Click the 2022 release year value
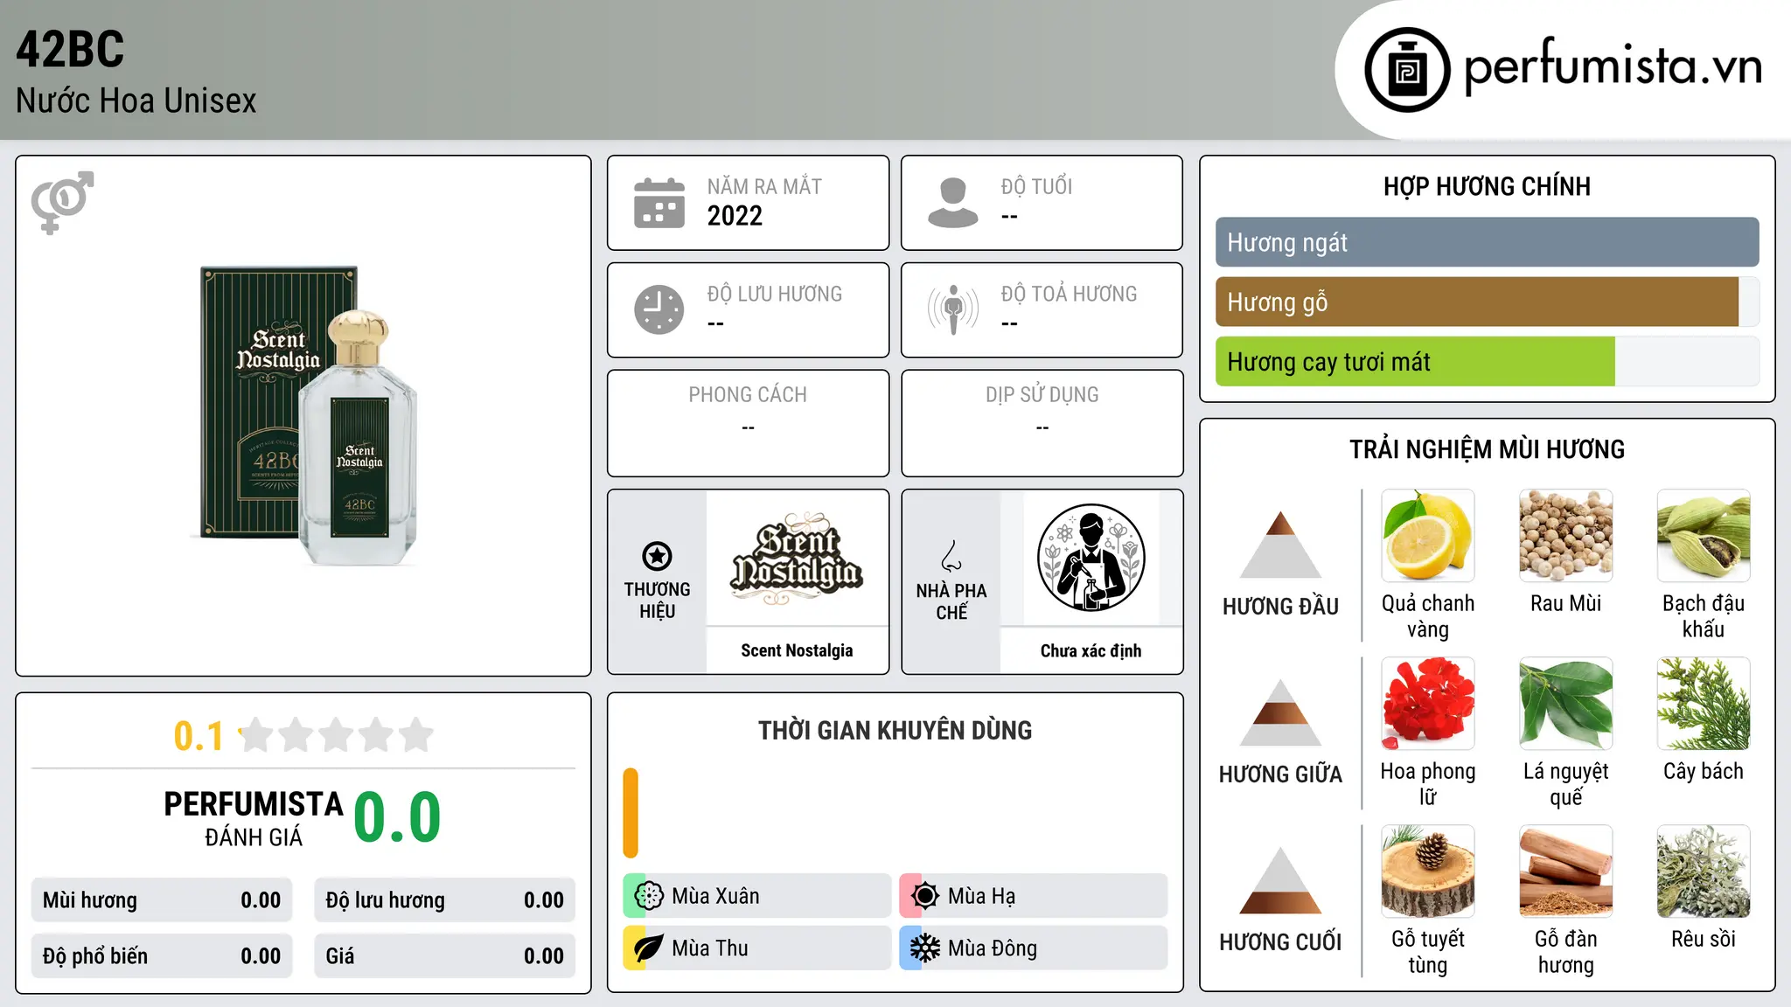This screenshot has width=1791, height=1007. point(735,216)
